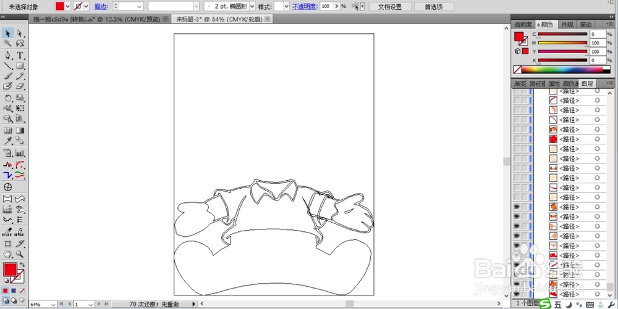Show the hidden path with solid red thumbnail
This screenshot has height=309, width=618.
point(517,139)
